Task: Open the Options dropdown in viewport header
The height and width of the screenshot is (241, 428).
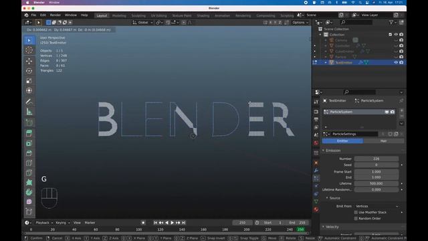Action: pyautogui.click(x=300, y=22)
